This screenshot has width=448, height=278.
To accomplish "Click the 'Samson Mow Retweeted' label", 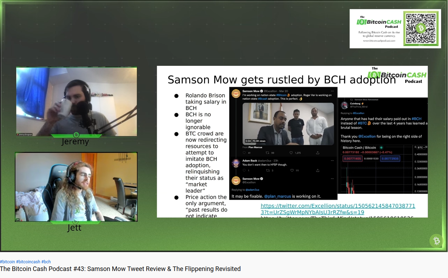I will 366,100.
